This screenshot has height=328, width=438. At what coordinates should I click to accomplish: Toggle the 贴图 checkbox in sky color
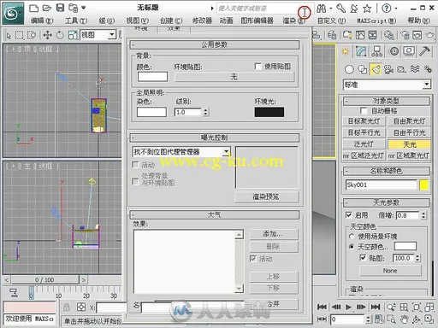point(363,258)
